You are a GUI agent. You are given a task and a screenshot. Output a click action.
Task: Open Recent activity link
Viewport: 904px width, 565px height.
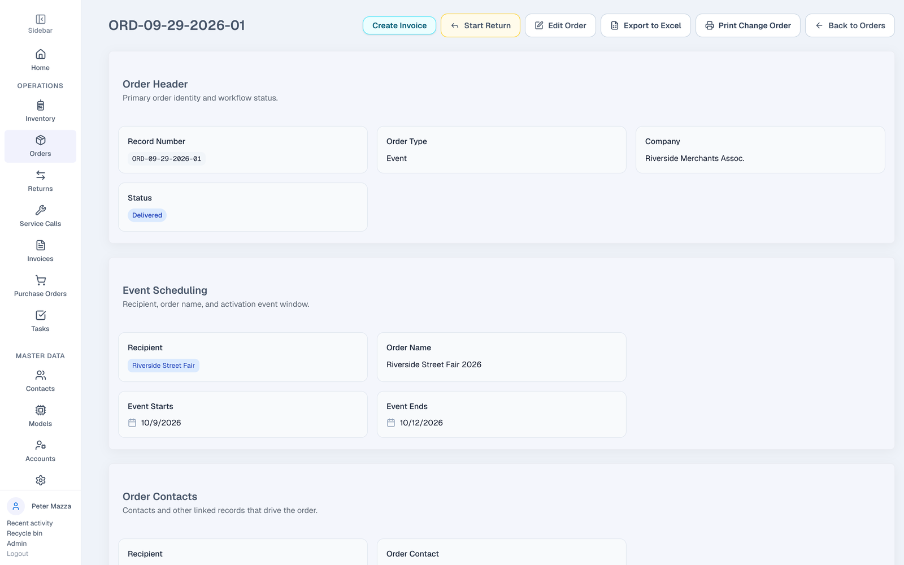coord(30,523)
